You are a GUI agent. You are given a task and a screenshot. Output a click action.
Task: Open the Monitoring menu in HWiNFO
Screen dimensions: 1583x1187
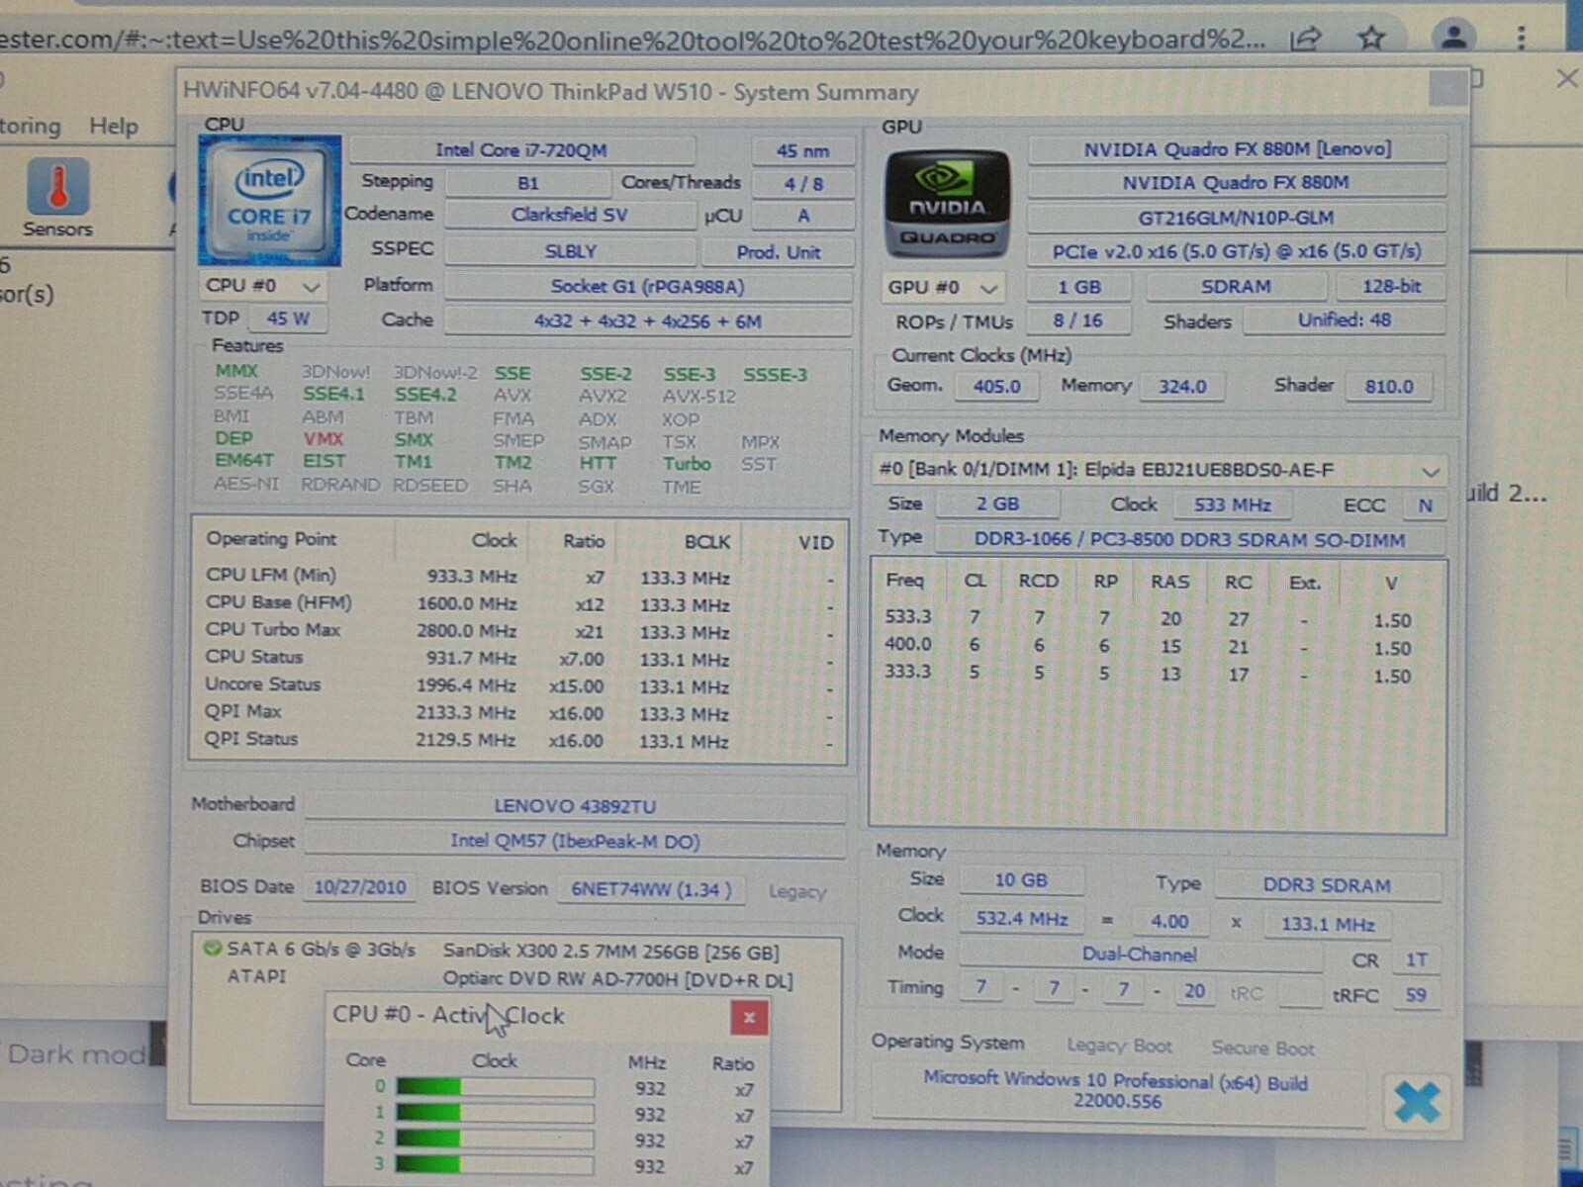click(x=30, y=126)
